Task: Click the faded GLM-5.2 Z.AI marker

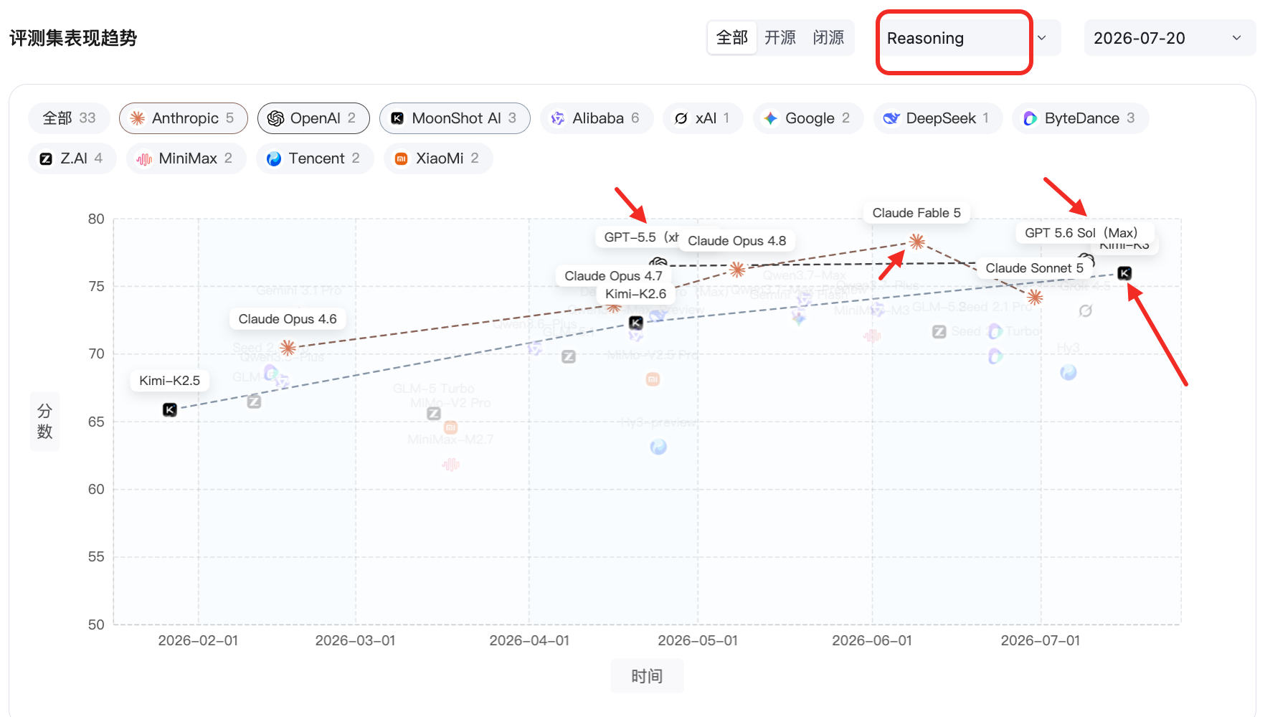Action: [939, 331]
